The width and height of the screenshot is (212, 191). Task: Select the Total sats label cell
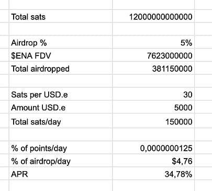[61, 16]
